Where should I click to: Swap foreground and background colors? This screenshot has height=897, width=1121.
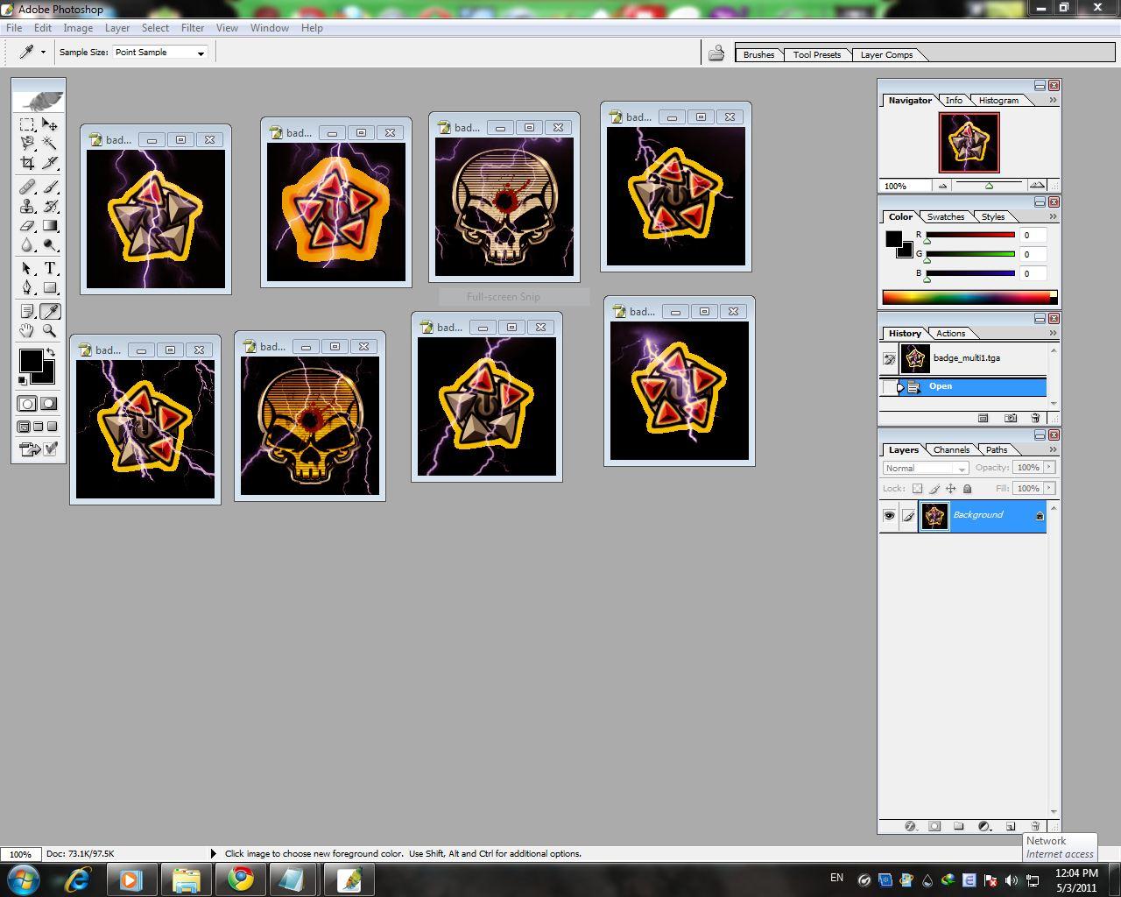point(51,352)
